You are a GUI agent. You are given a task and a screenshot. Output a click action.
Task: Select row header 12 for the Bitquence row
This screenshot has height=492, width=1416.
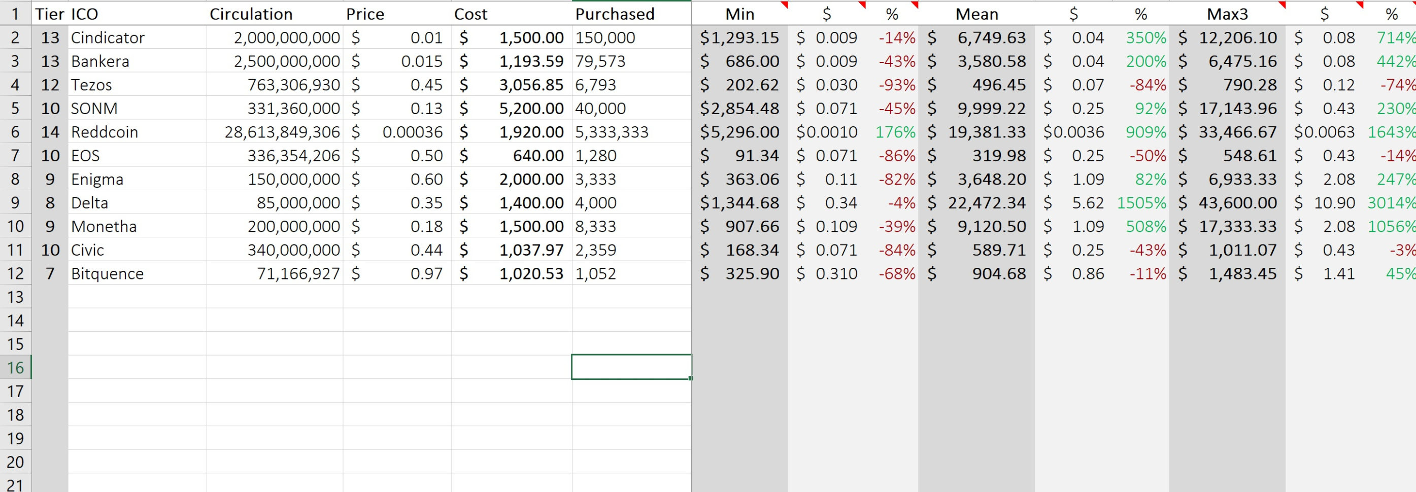click(15, 273)
